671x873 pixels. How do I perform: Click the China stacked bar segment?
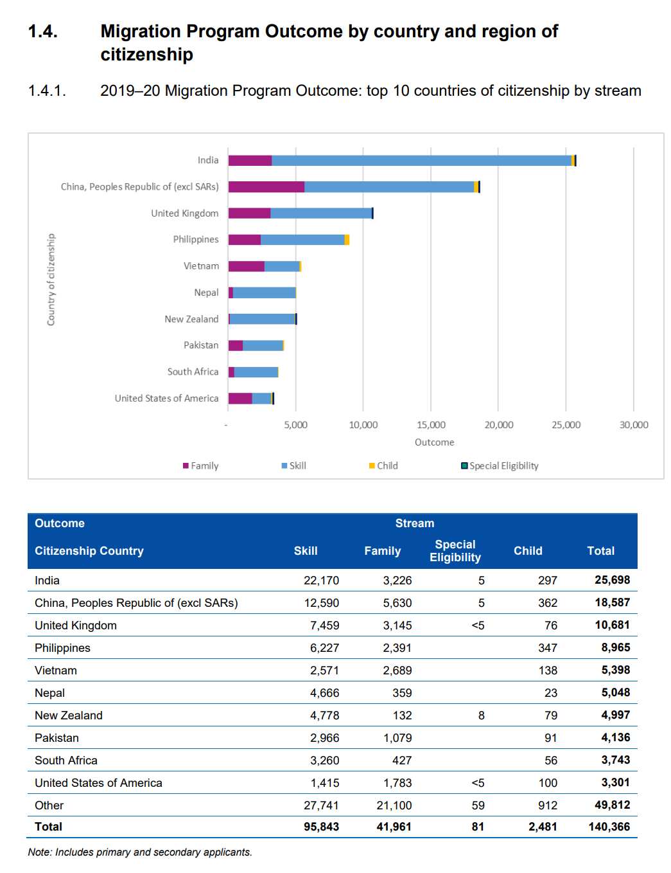click(353, 186)
